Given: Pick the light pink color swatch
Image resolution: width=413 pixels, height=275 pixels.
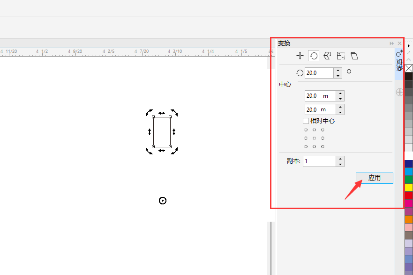Looking at the screenshot, I should click(x=409, y=227).
